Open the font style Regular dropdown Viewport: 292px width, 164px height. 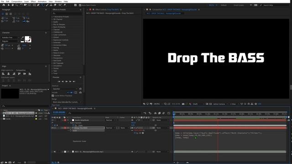pos(10,41)
